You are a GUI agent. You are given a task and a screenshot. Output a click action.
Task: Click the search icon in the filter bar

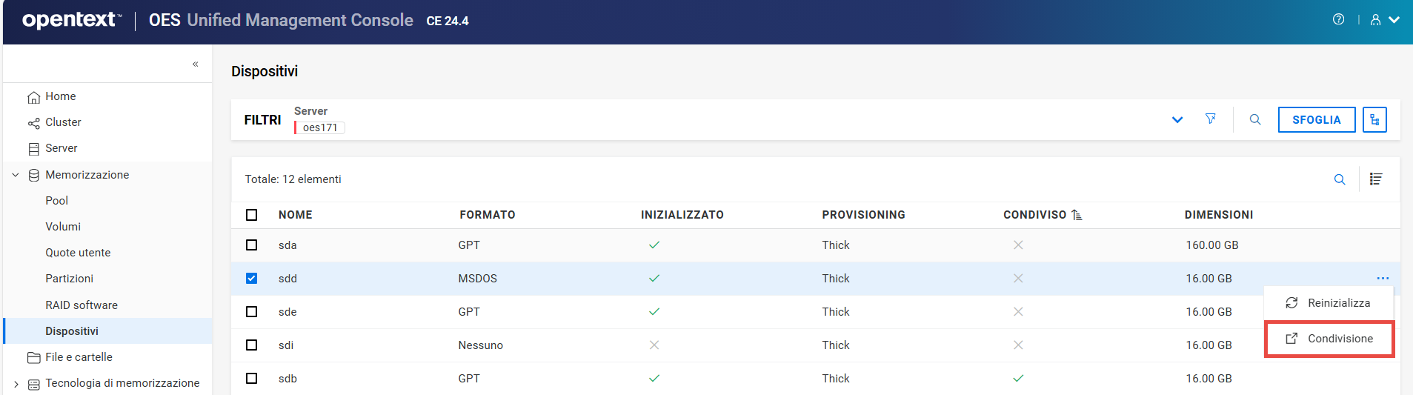tap(1255, 119)
